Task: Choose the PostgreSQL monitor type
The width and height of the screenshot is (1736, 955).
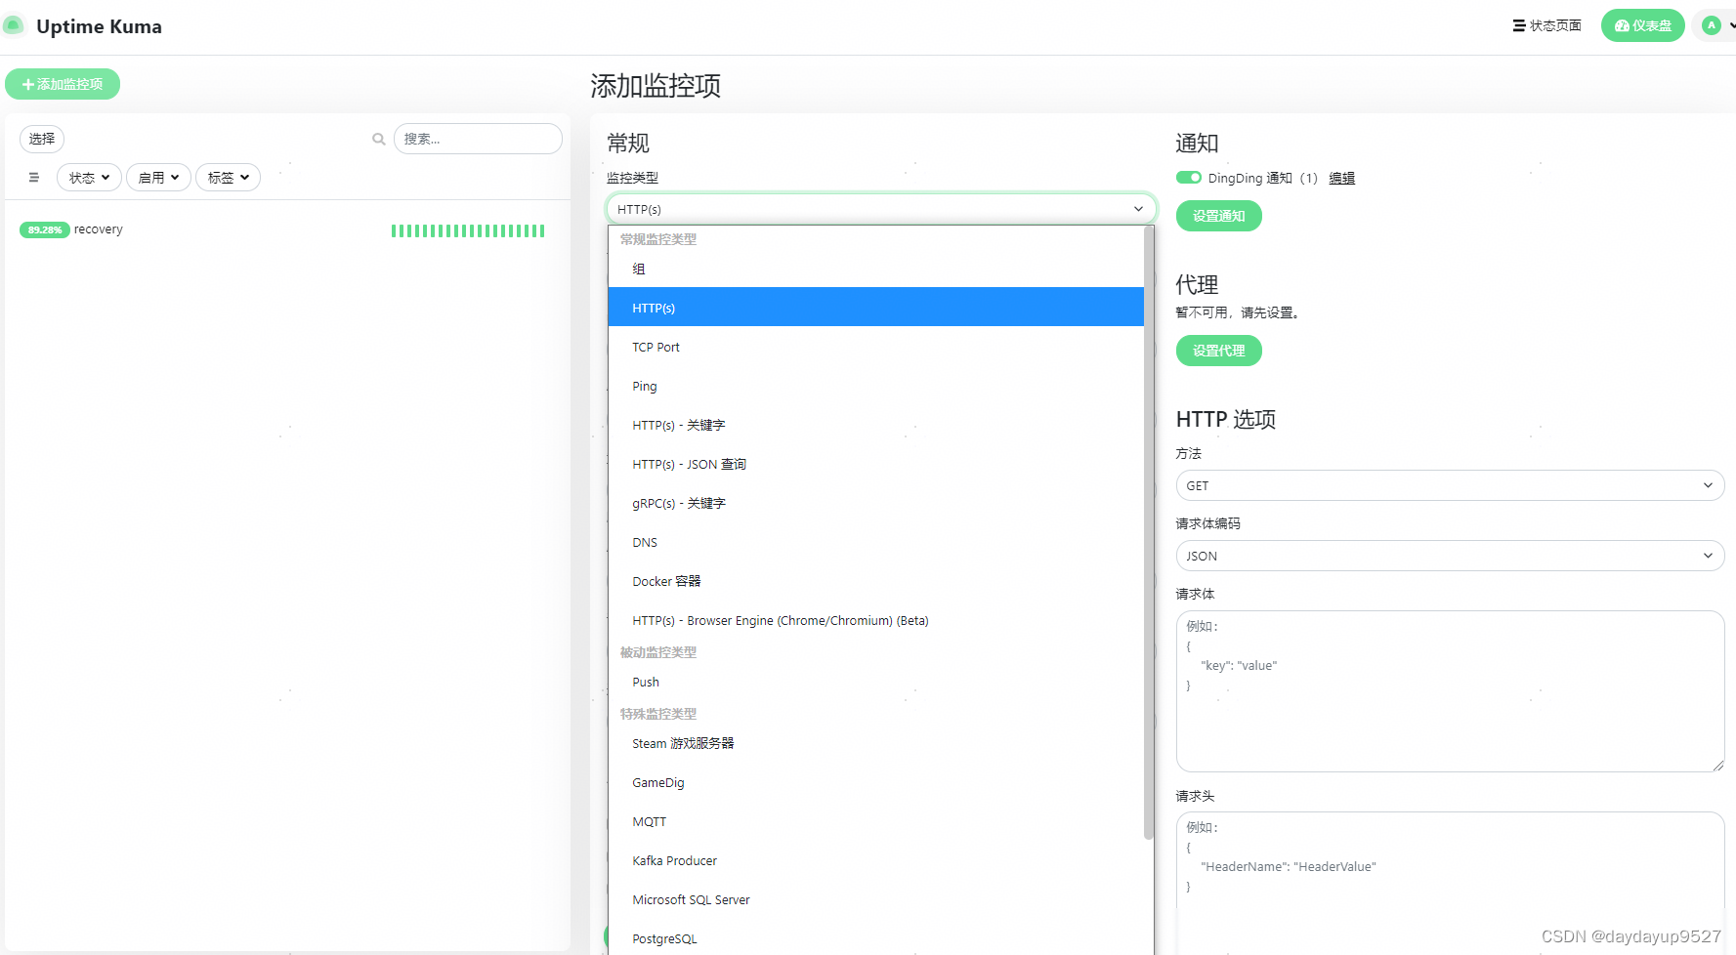Action: [875, 938]
